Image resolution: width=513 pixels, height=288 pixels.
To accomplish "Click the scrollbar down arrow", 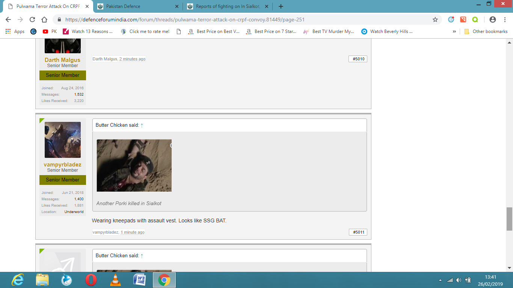I will (x=510, y=268).
